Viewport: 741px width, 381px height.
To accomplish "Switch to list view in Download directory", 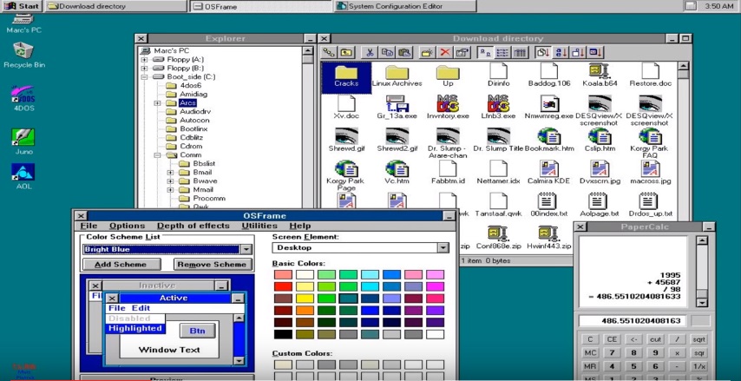I will point(502,52).
